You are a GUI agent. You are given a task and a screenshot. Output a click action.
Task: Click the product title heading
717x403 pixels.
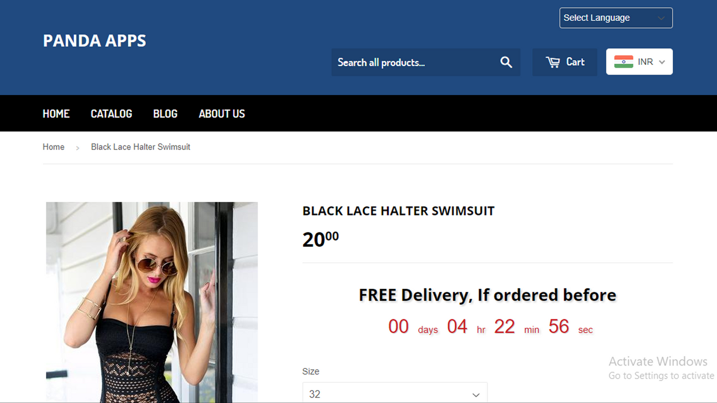click(398, 211)
